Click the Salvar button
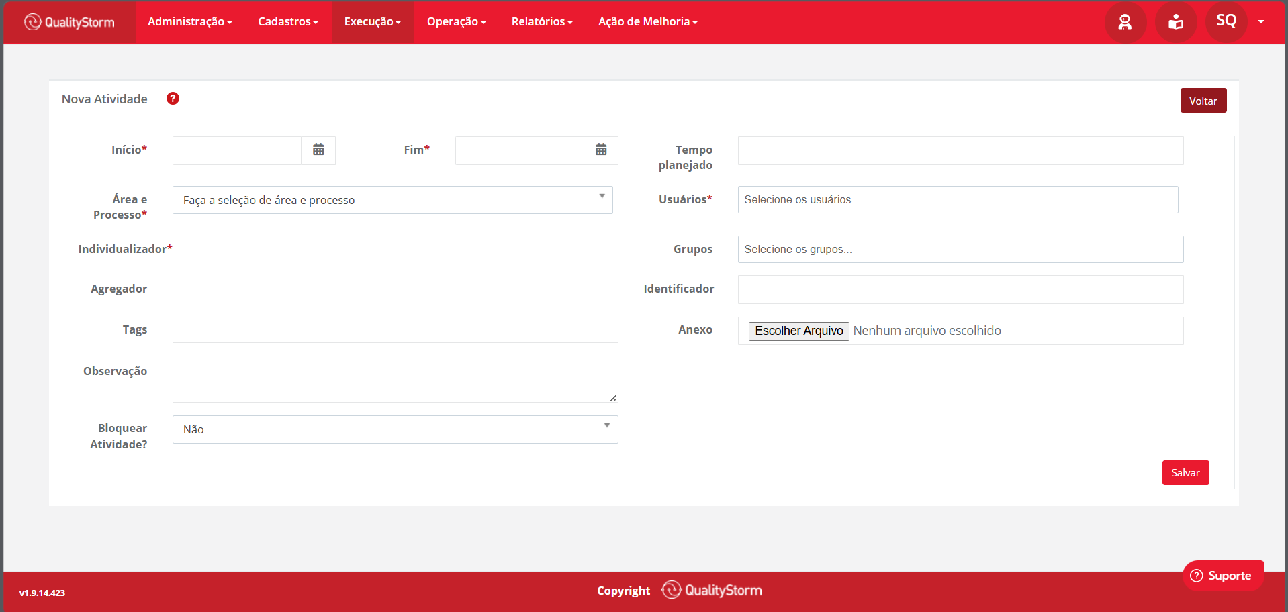Screen dimensions: 1288x612 coord(1185,472)
